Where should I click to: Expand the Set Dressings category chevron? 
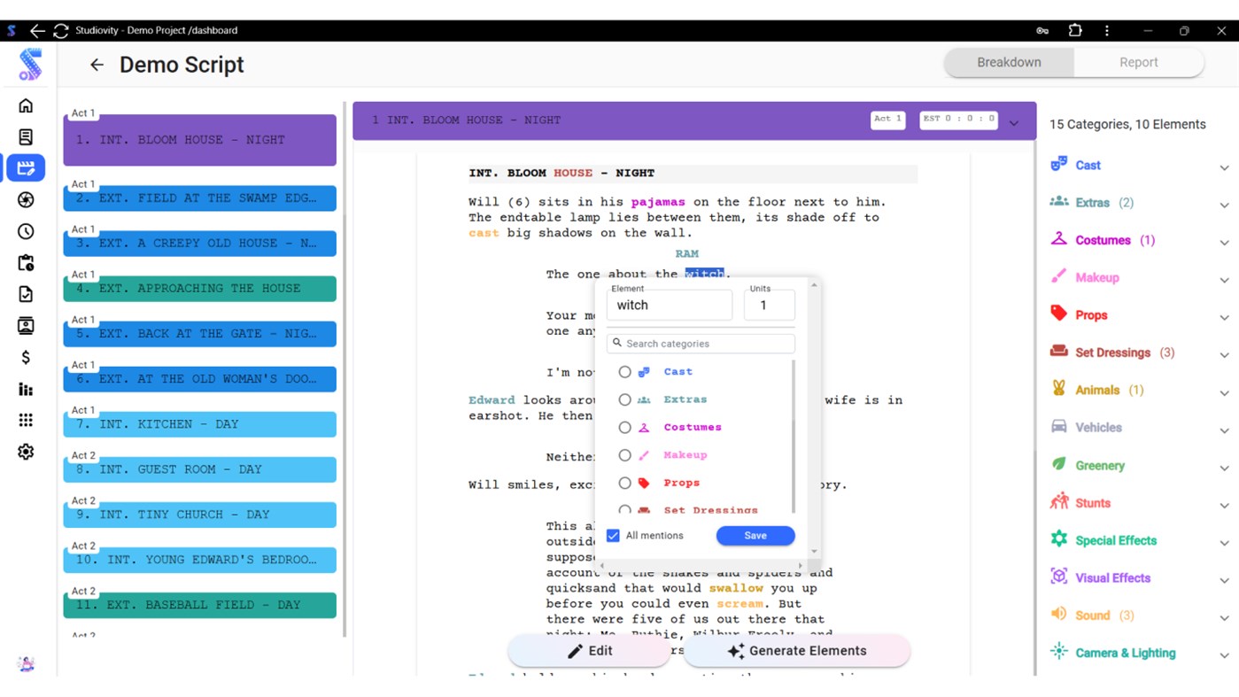pos(1224,355)
